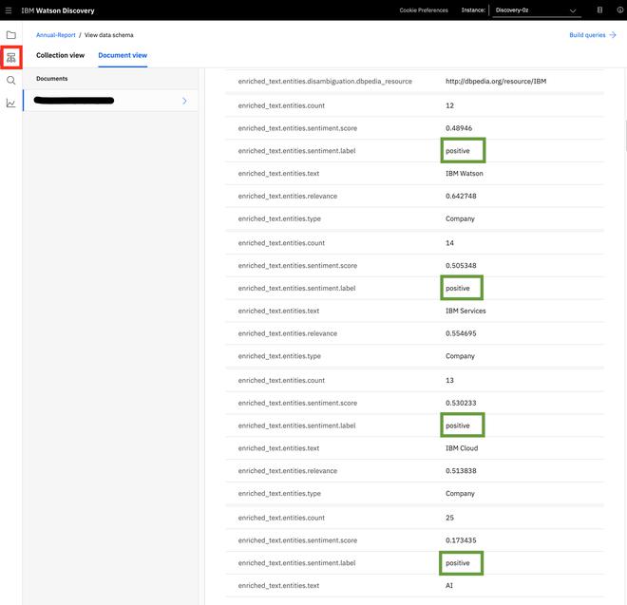Switch to the Collection view tab
Screen dimensions: 627x605
(x=61, y=55)
